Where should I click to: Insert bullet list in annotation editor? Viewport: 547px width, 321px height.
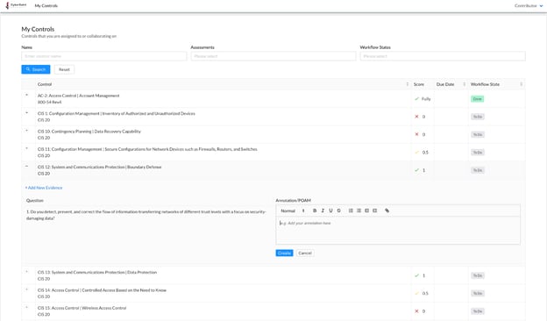coord(359,210)
